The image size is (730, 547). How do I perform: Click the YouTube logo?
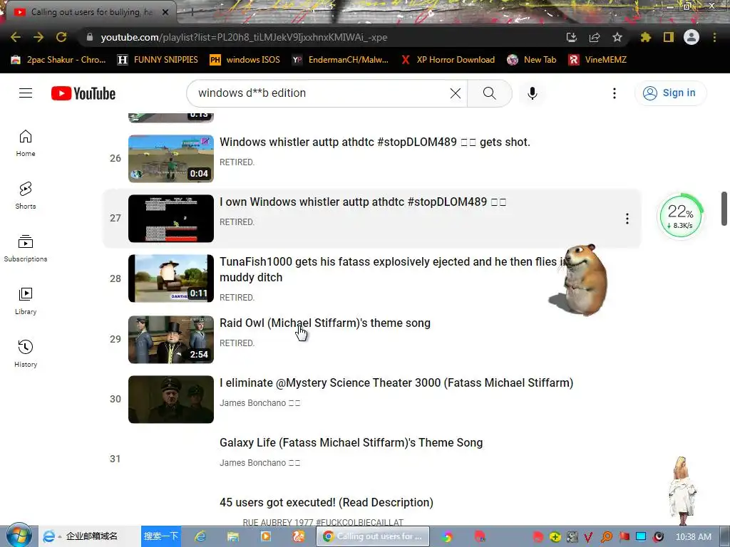(x=83, y=93)
